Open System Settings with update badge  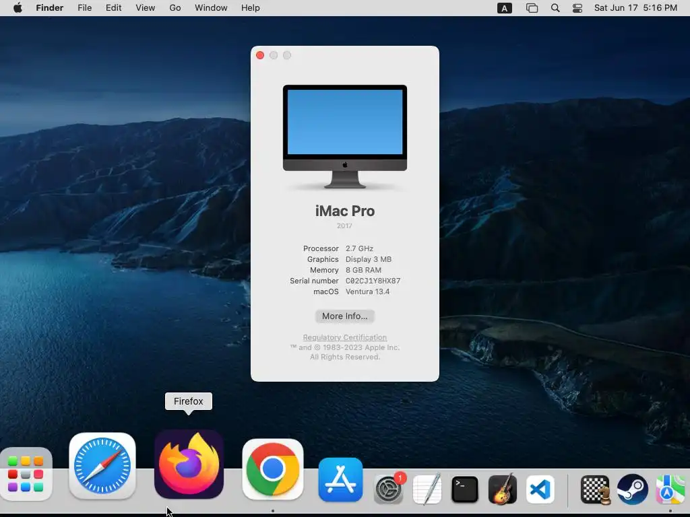pyautogui.click(x=389, y=489)
